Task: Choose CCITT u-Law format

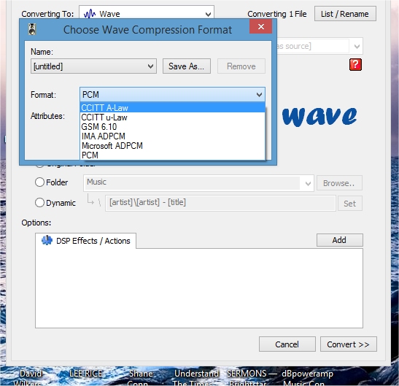Action: tap(173, 117)
